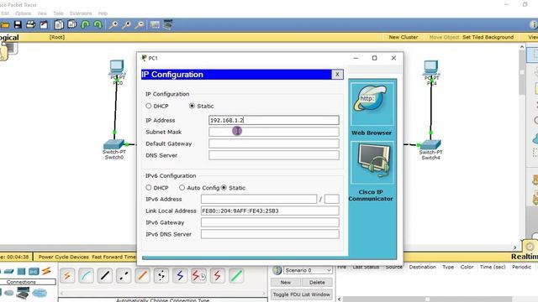The height and width of the screenshot is (302, 538).
Task: Click the IP Address input field
Action: (274, 120)
